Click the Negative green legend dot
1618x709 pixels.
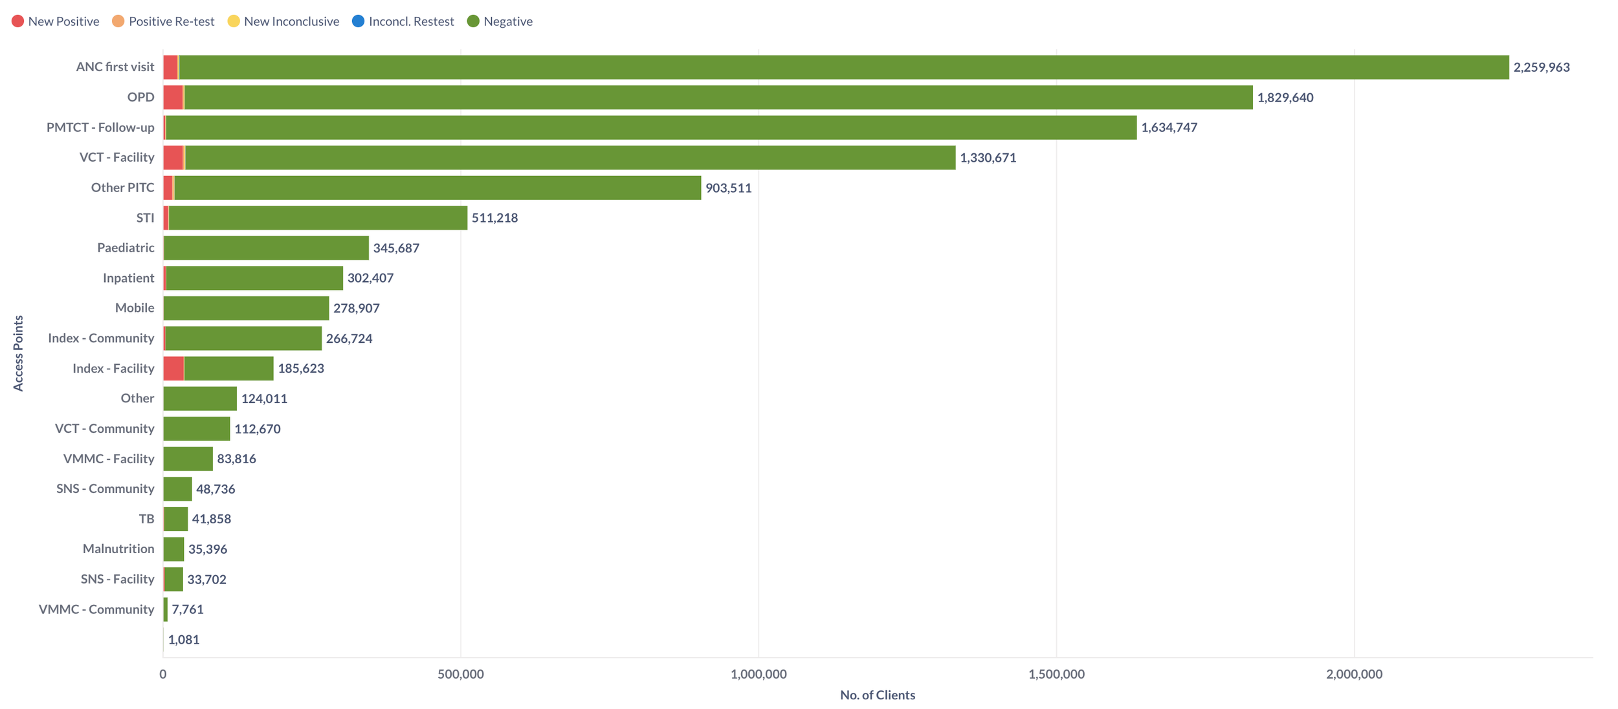(x=473, y=21)
